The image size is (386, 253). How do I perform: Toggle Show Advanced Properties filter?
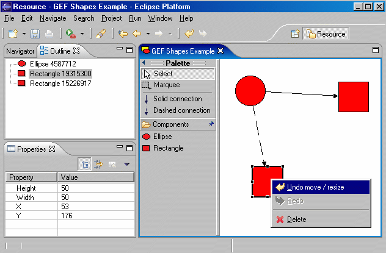click(x=98, y=164)
